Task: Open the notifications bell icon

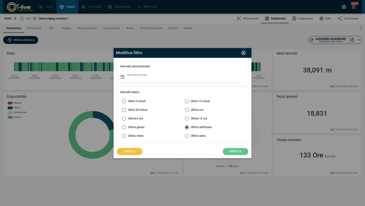Action: (354, 7)
